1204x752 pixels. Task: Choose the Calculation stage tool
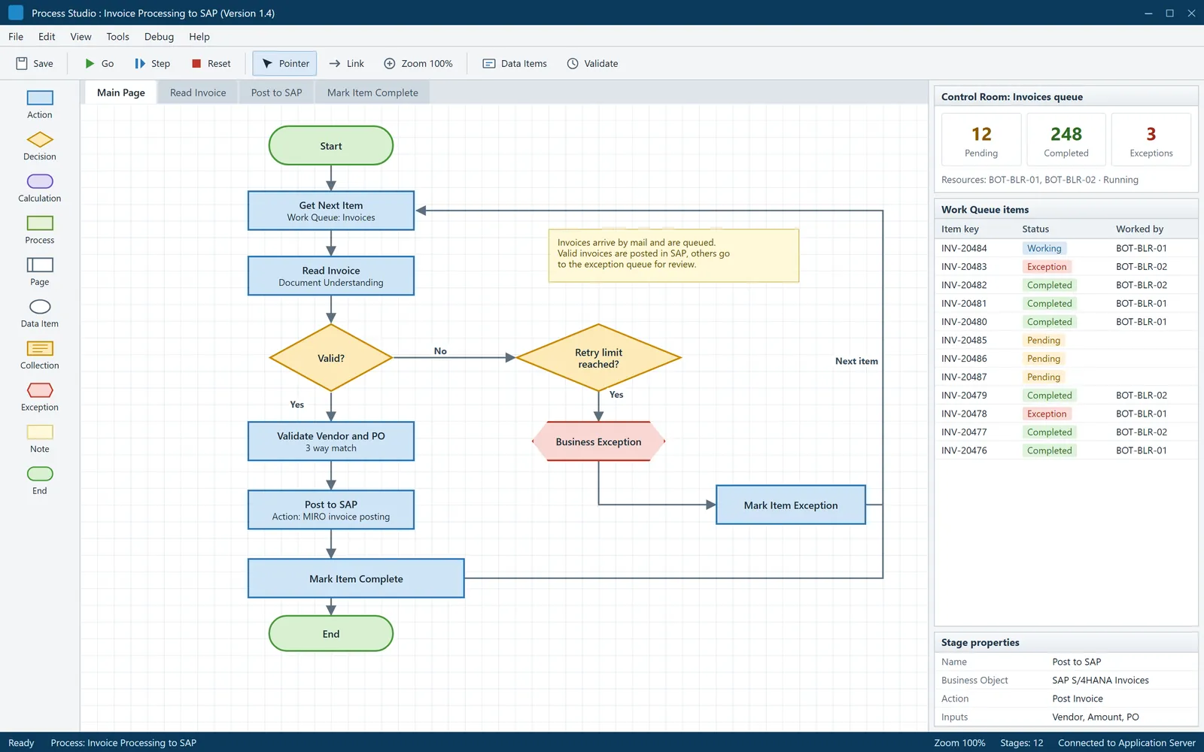(40, 188)
